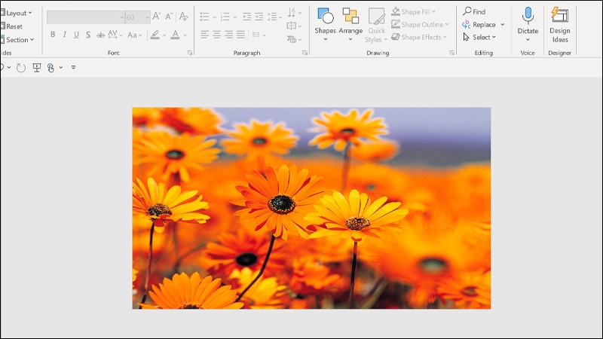Reset the slide layout
This screenshot has height=339, width=603.
pos(11,26)
